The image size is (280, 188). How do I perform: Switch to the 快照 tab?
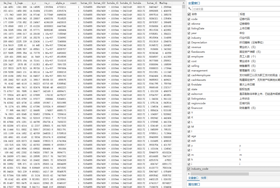click(x=203, y=178)
